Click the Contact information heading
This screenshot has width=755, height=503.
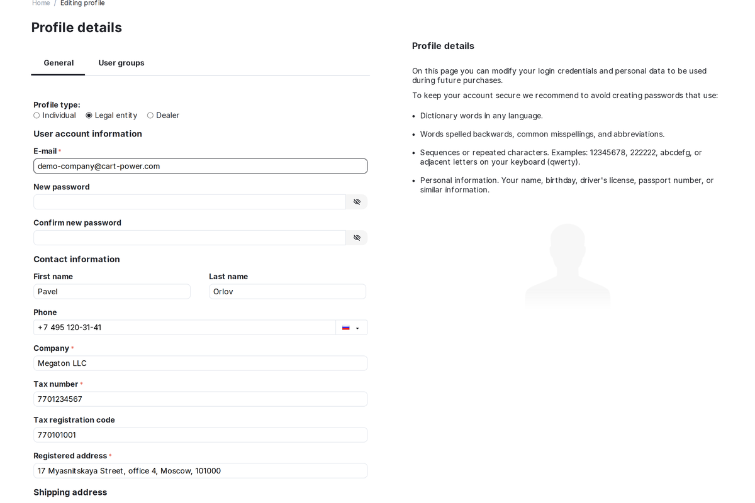(77, 259)
